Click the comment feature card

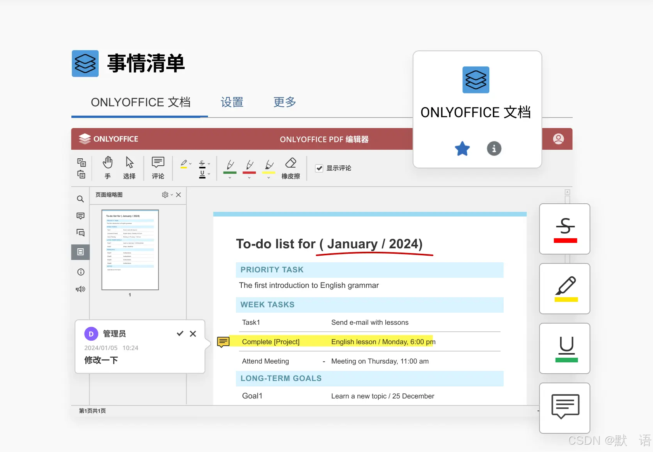click(x=565, y=408)
